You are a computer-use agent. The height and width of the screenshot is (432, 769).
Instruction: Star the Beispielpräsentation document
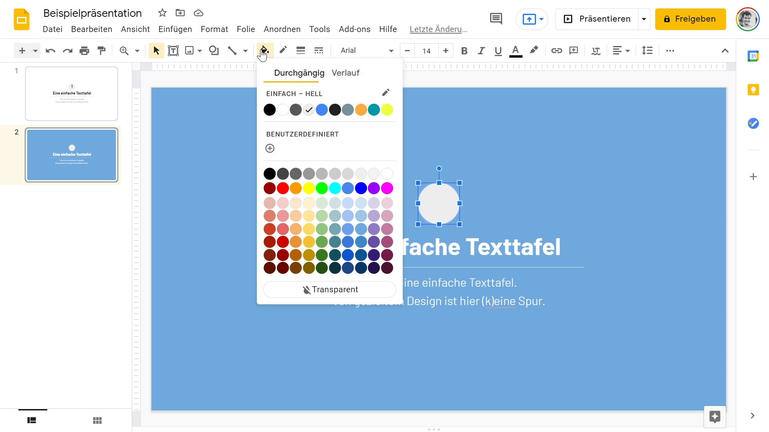coord(162,13)
